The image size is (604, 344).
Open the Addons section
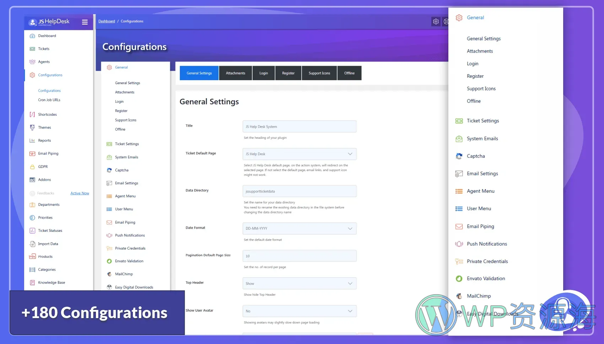44,179
